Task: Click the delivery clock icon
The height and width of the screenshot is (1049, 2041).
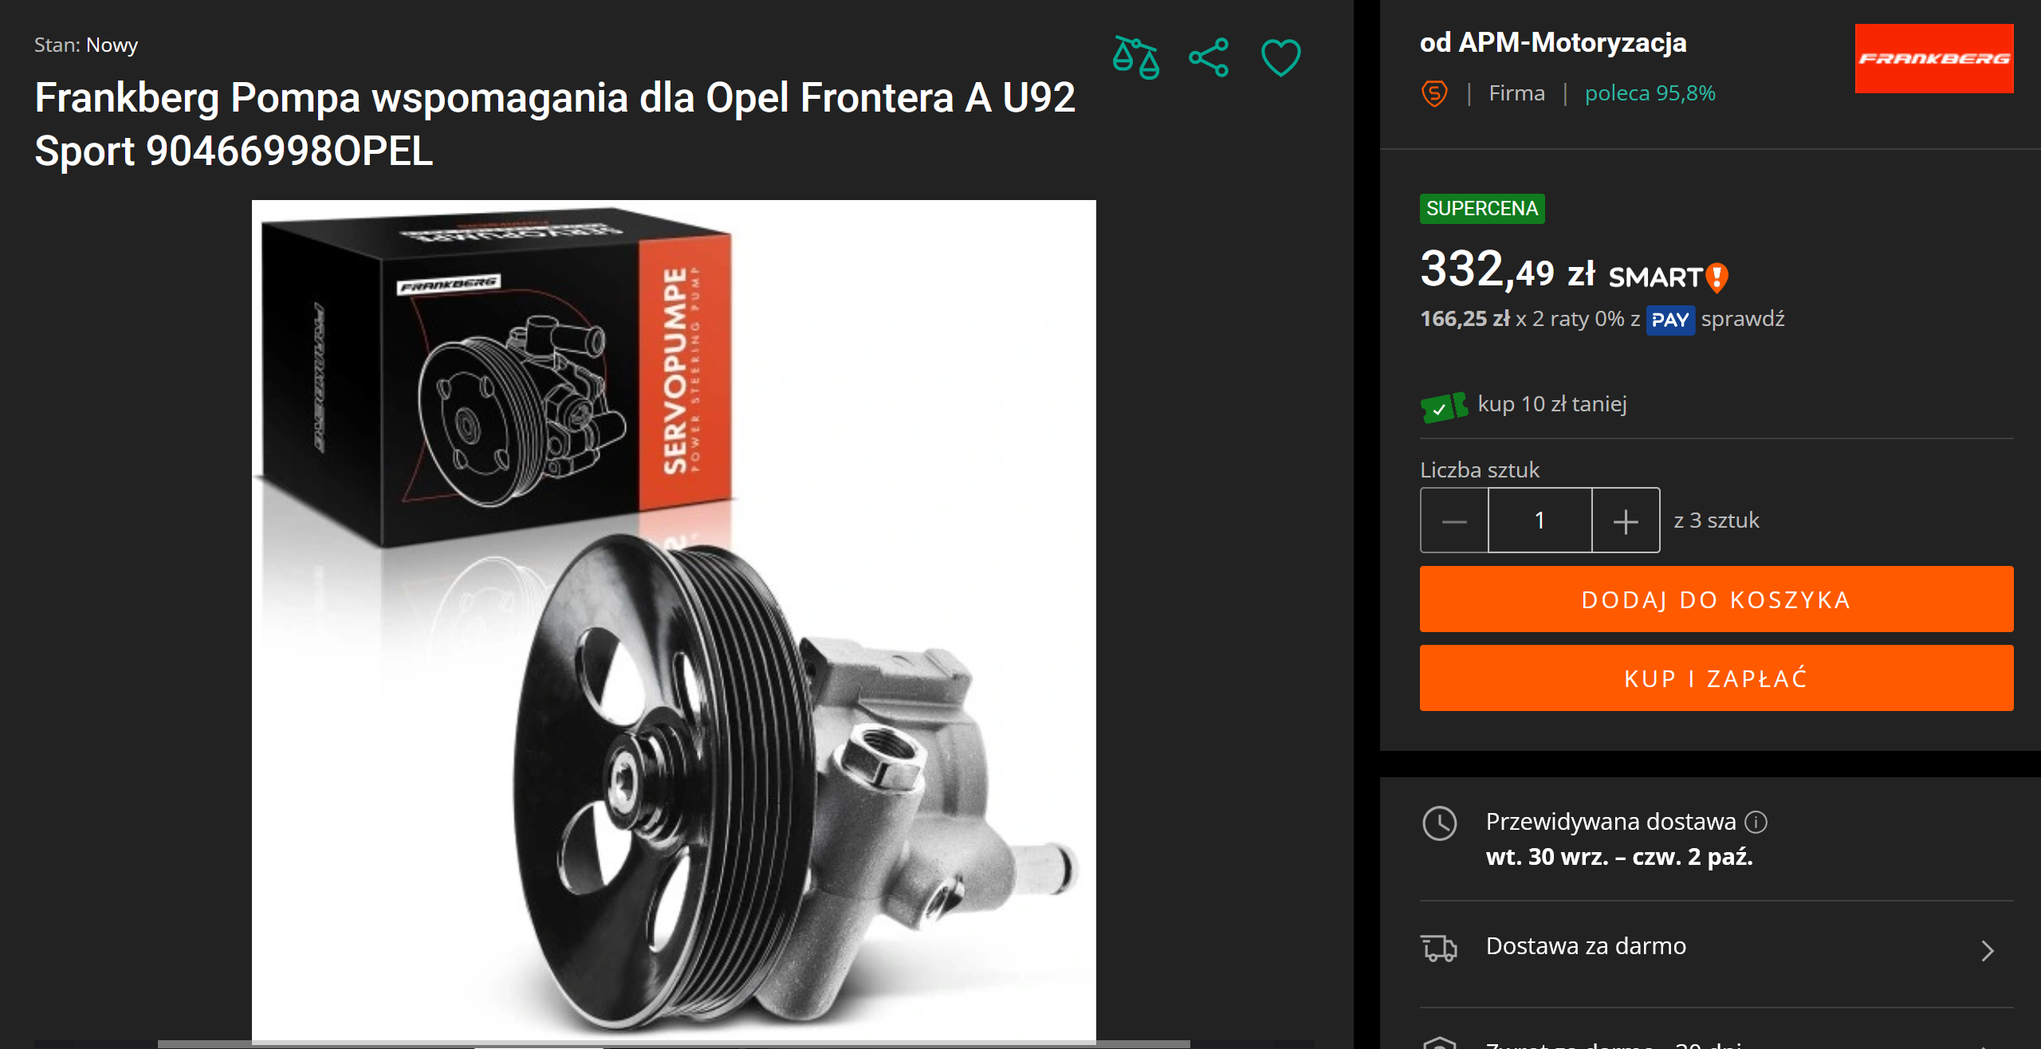Action: coord(1440,823)
